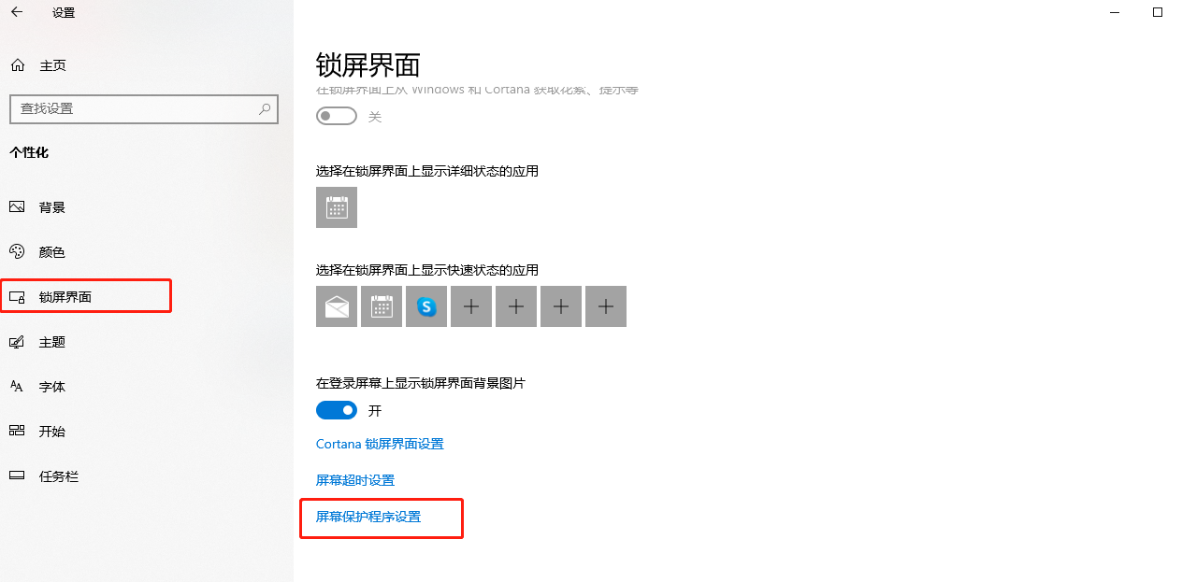Image resolution: width=1182 pixels, height=582 pixels.
Task: Click the Calendar quick status icon
Action: pyautogui.click(x=382, y=306)
